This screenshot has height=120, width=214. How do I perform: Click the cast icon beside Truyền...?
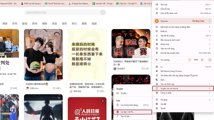click(x=118, y=93)
